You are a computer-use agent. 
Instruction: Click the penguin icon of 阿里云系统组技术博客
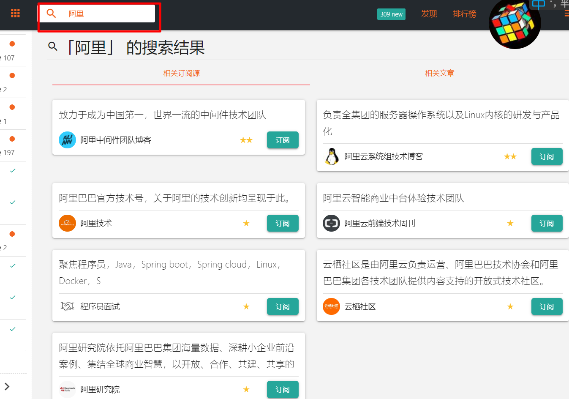coord(332,156)
